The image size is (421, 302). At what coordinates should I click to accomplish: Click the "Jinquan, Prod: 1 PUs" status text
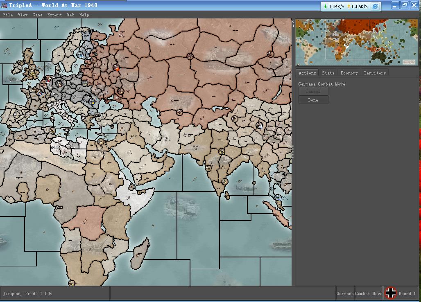[x=28, y=293]
